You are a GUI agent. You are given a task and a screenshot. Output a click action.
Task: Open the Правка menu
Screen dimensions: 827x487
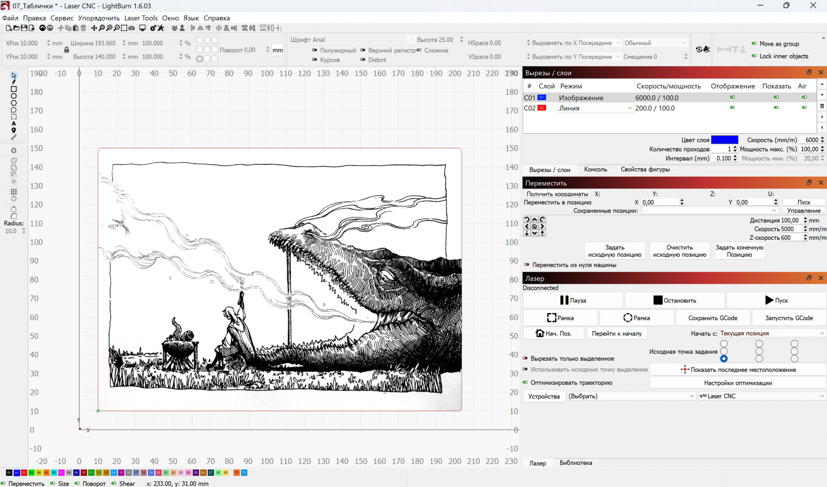(x=34, y=18)
